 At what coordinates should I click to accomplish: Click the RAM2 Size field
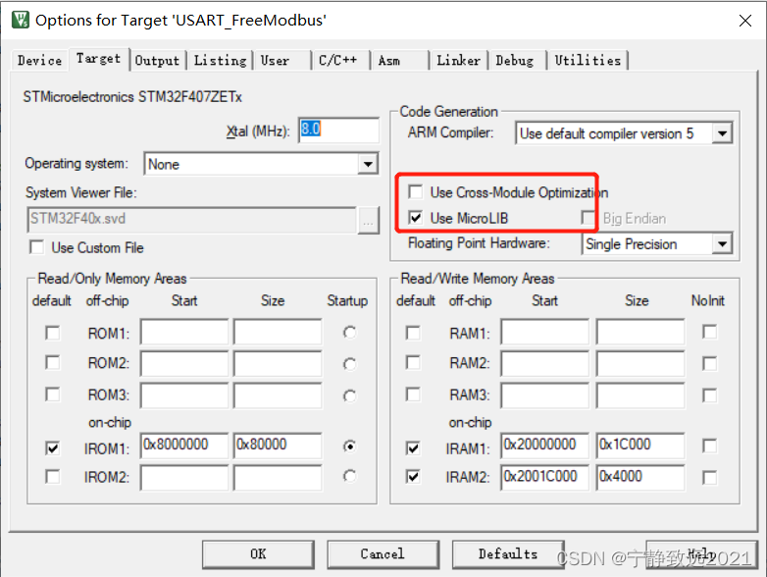640,364
